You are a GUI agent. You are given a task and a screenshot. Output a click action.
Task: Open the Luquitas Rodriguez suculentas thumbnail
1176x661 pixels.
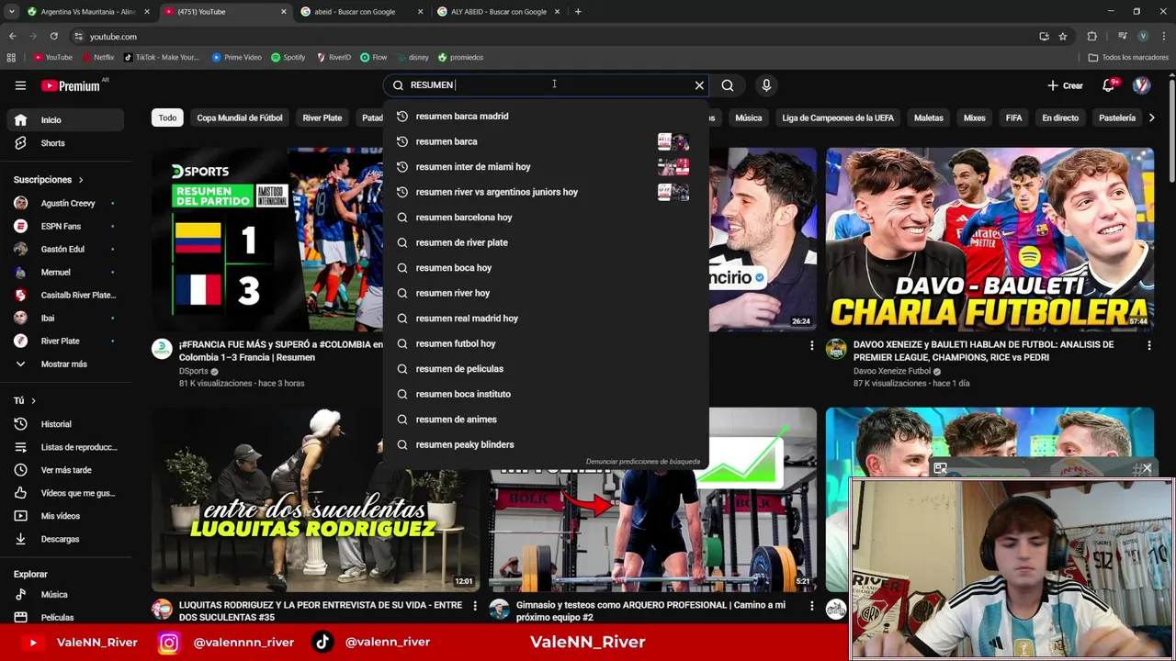click(314, 499)
